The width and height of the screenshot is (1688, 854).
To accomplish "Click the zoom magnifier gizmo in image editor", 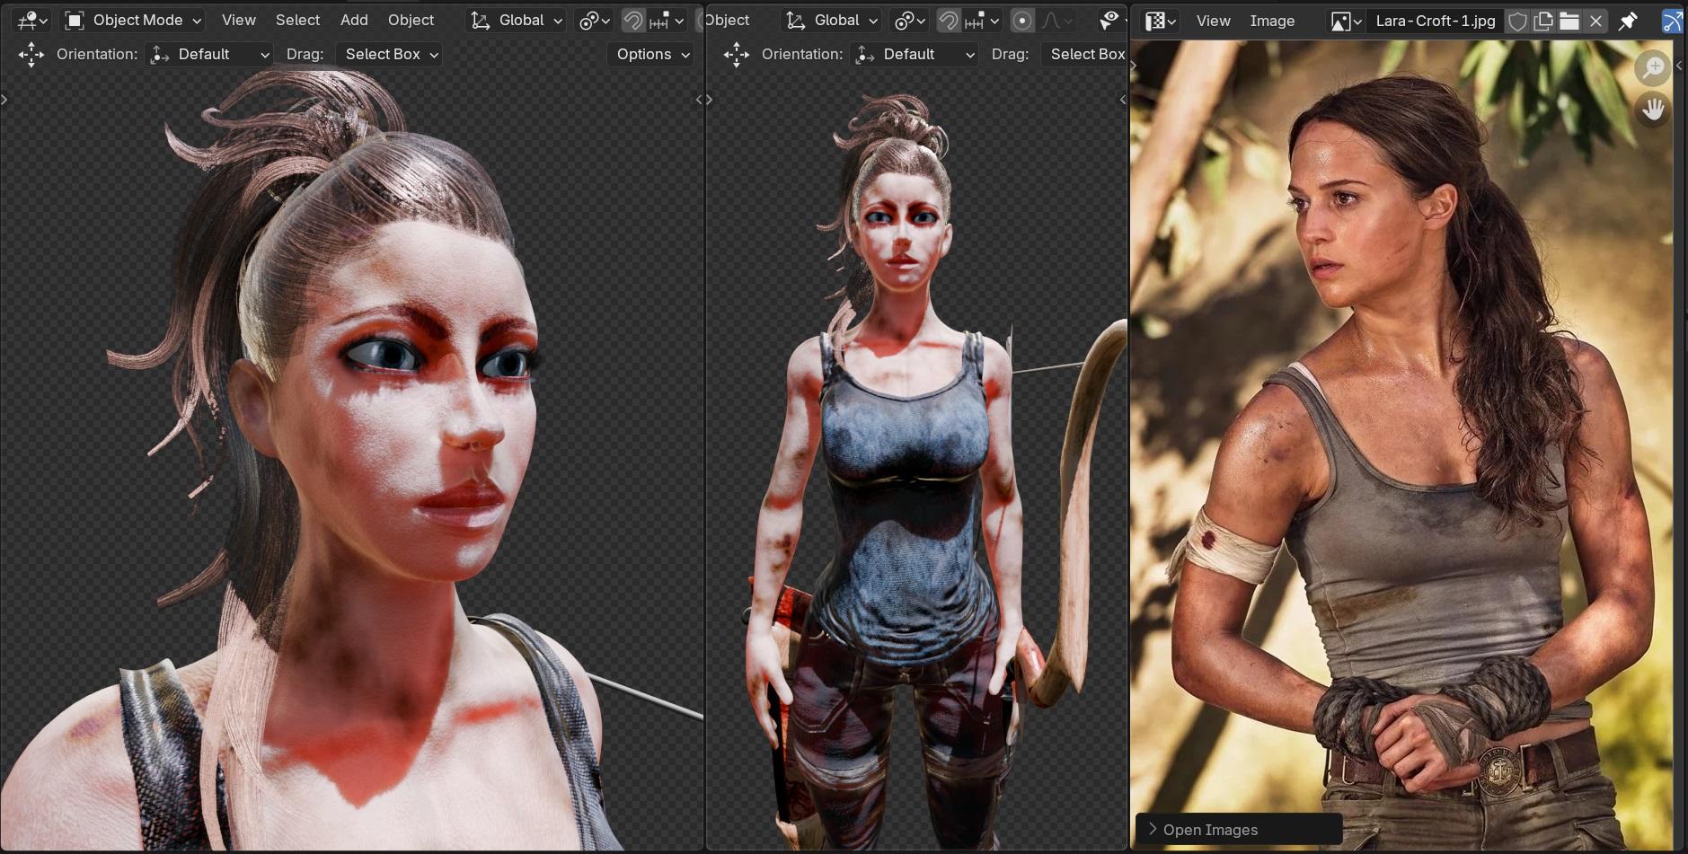I will (x=1653, y=68).
